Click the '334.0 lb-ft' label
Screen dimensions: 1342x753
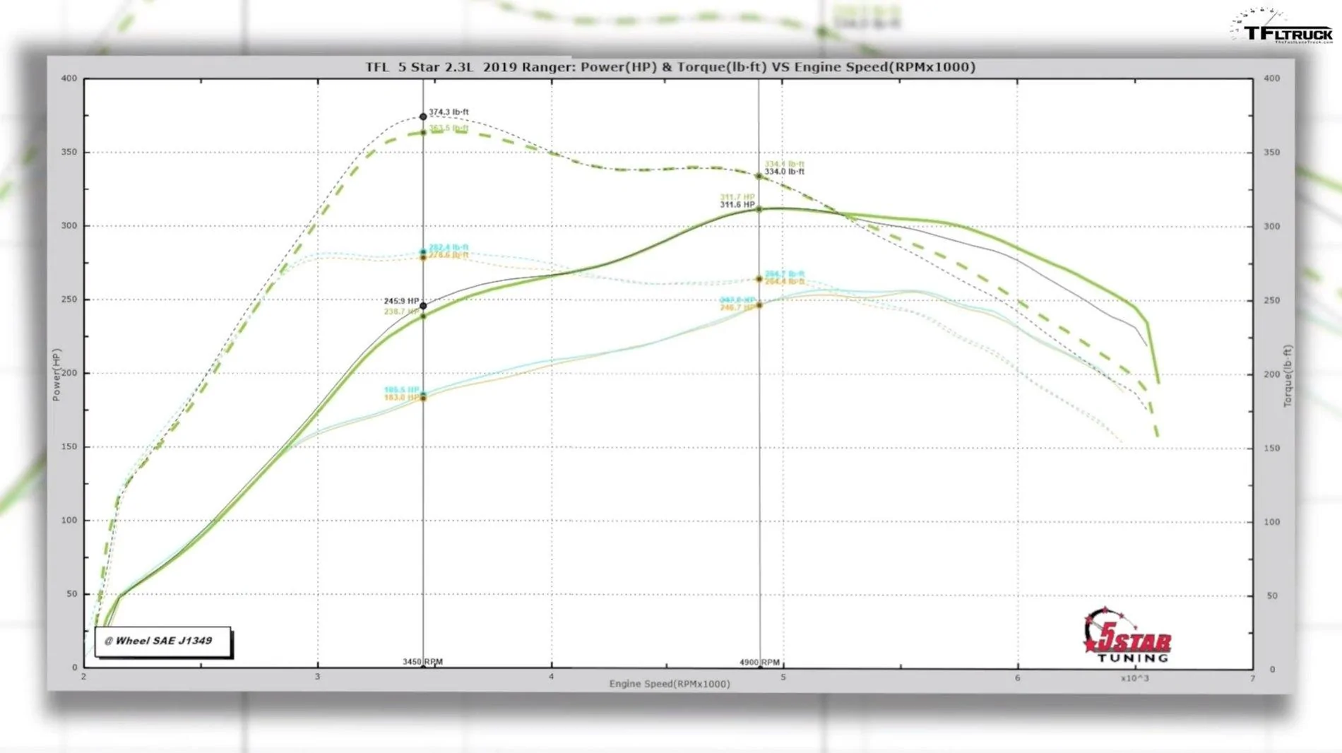[x=784, y=172]
